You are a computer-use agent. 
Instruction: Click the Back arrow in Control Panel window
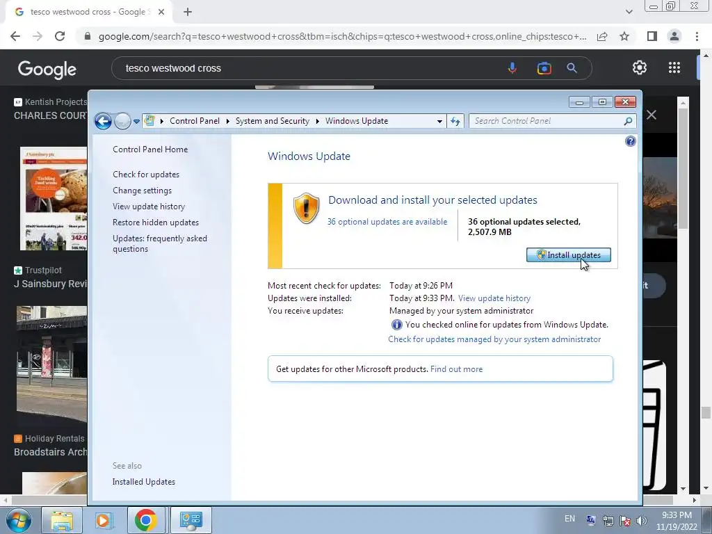(x=103, y=121)
